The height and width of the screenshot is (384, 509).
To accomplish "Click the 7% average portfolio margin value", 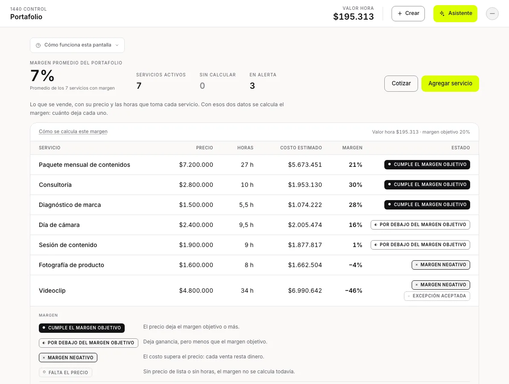I will 42,76.
